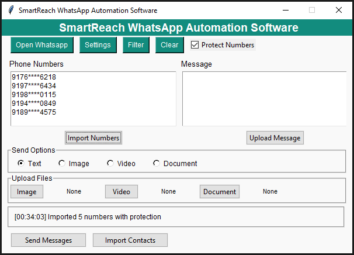This screenshot has height=255, width=354.
Task: Click the feather app icon in title bar
Action: 11,10
